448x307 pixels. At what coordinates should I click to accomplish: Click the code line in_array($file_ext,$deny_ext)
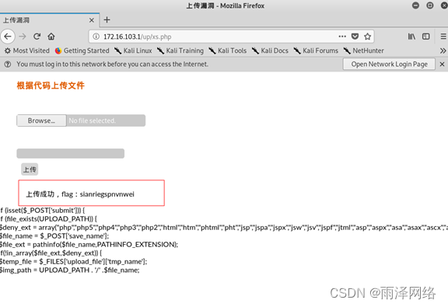51,253
